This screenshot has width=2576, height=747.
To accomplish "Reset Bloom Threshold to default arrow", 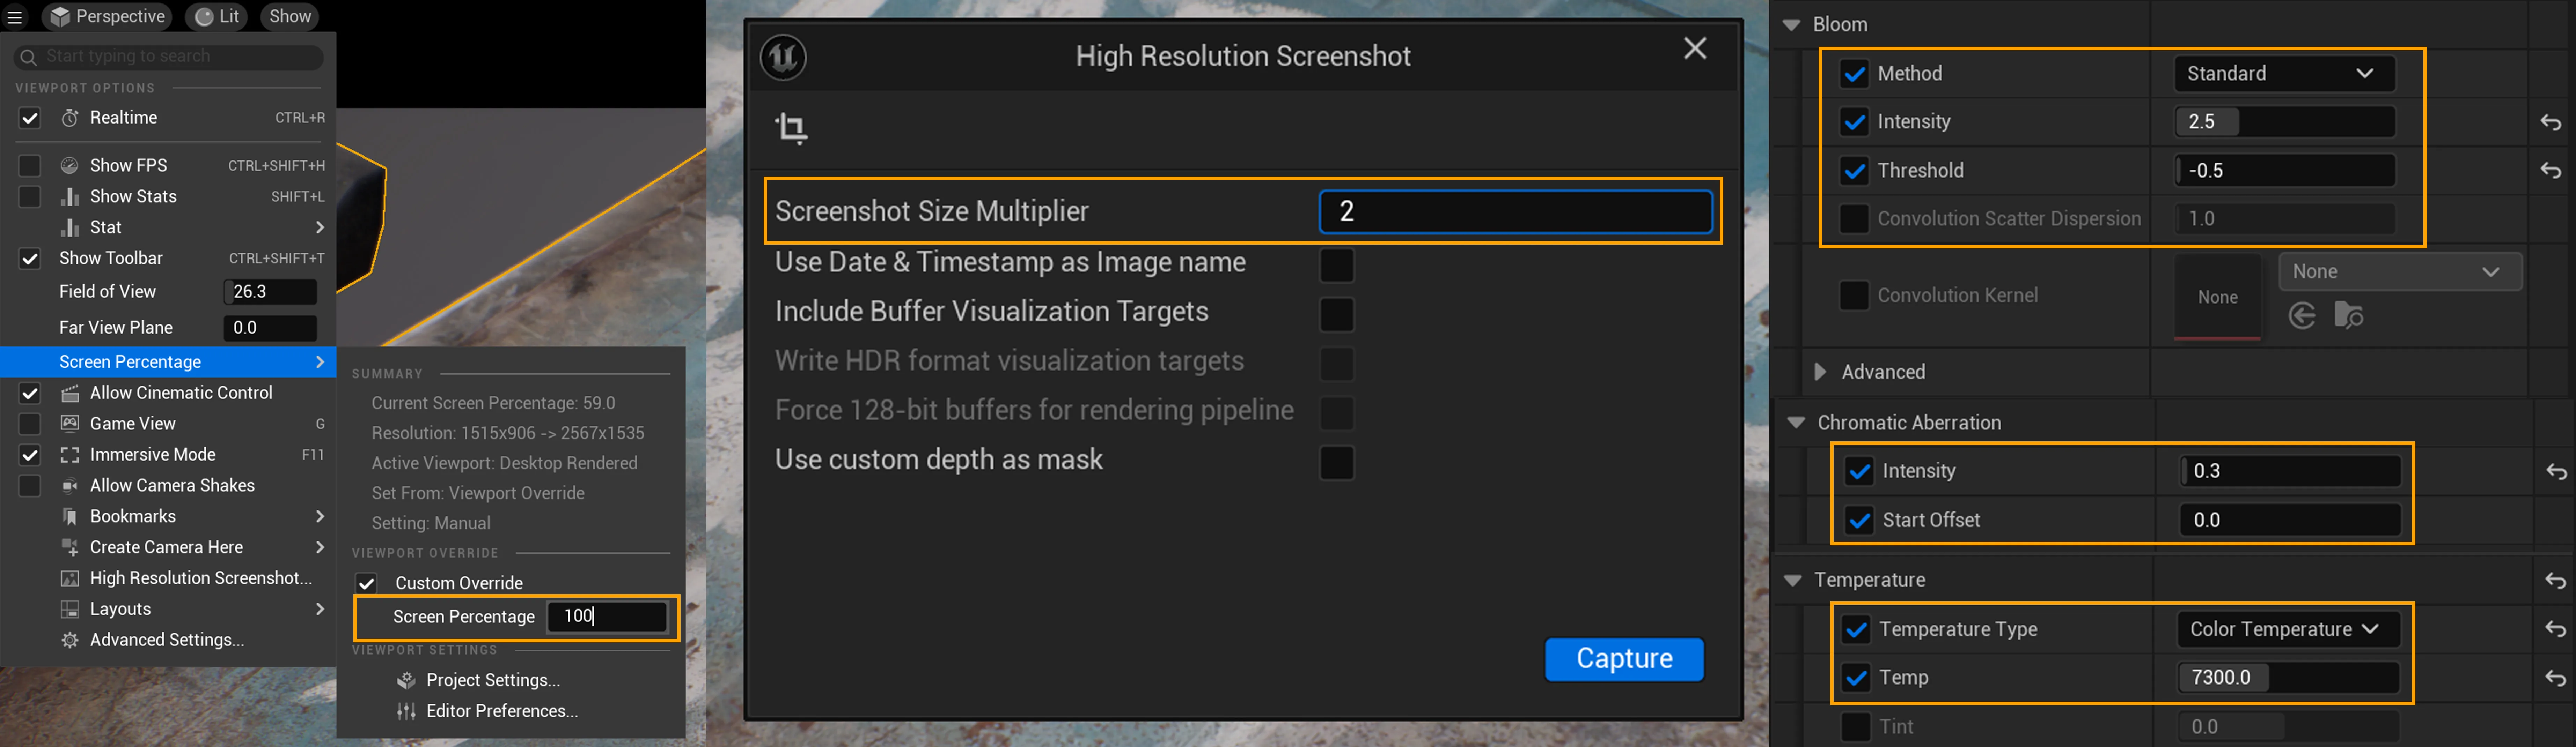I will tap(2550, 171).
